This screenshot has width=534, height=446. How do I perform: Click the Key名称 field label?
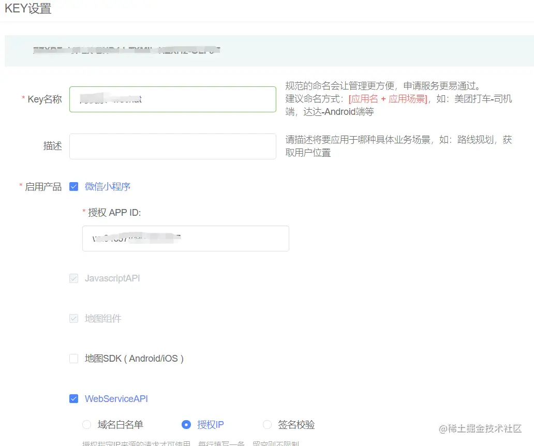(x=44, y=99)
